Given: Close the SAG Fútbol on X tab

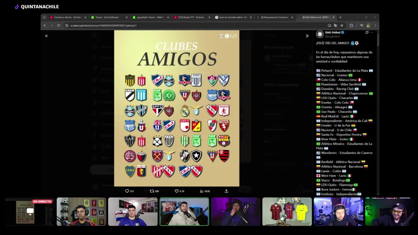Looking at the screenshot, I should click(x=333, y=17).
